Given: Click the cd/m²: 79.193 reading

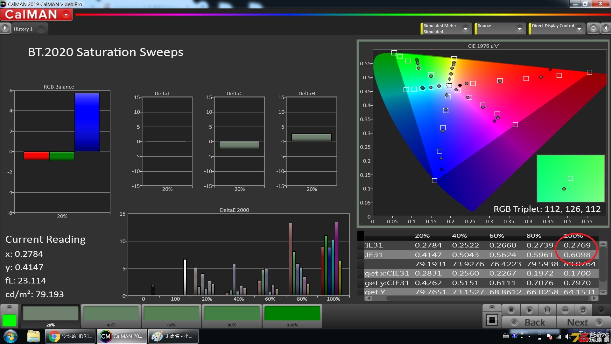Looking at the screenshot, I should pyautogui.click(x=35, y=294).
